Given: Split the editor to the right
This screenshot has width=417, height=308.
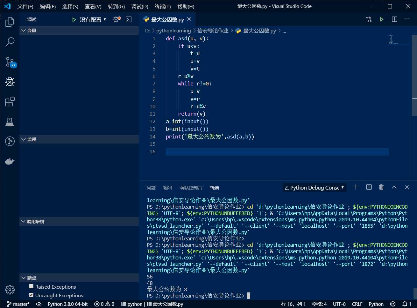Looking at the screenshot, I should (394, 19).
